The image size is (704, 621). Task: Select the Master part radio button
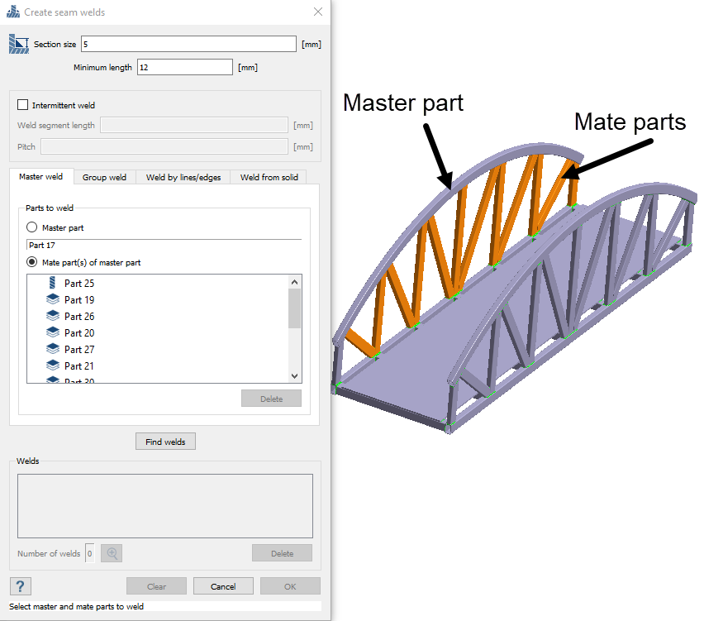(x=32, y=227)
